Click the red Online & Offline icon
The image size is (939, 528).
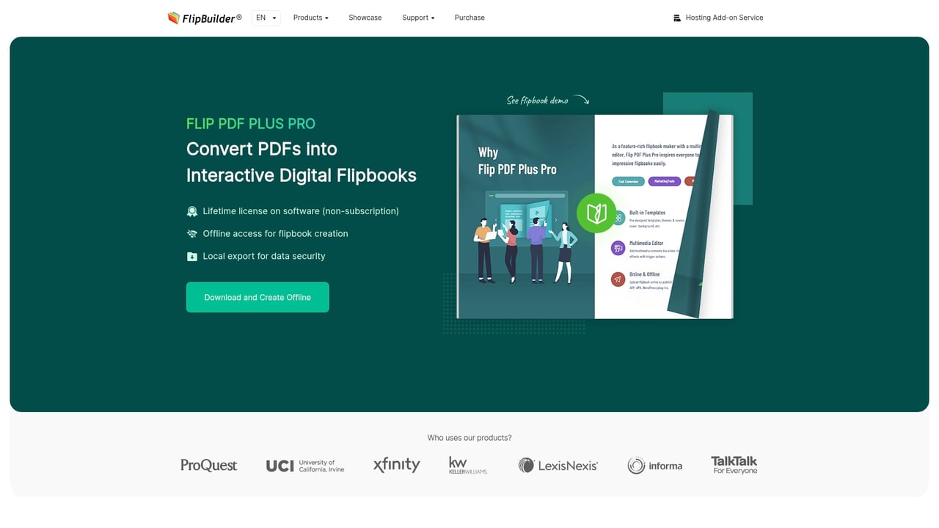coord(618,279)
